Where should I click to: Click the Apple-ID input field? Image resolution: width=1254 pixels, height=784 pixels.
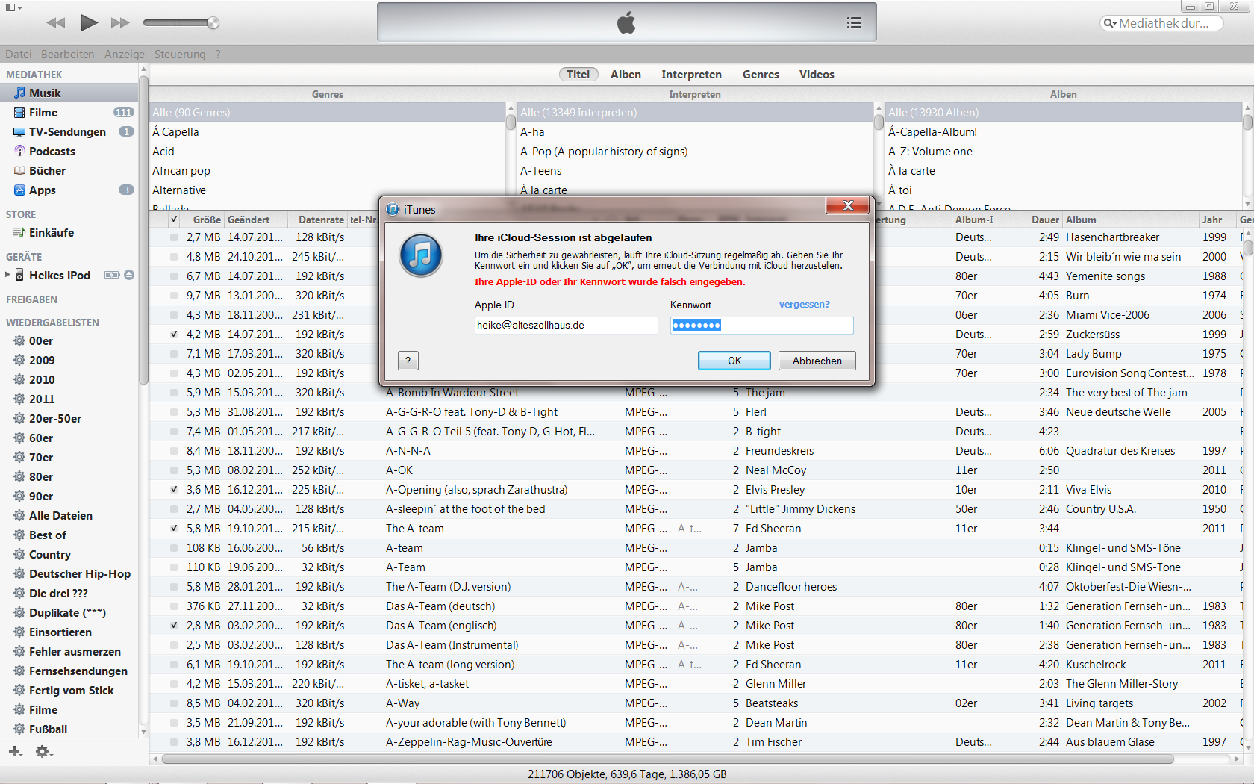(x=567, y=326)
